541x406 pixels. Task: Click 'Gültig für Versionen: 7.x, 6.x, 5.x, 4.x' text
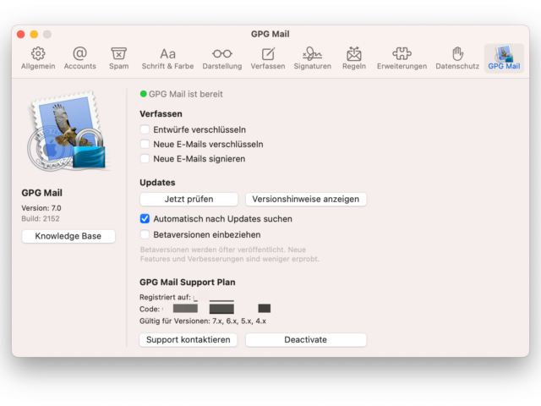click(x=203, y=321)
